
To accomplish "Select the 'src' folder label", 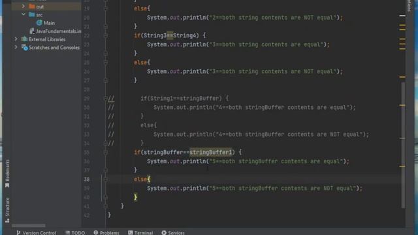I will [x=39, y=14].
